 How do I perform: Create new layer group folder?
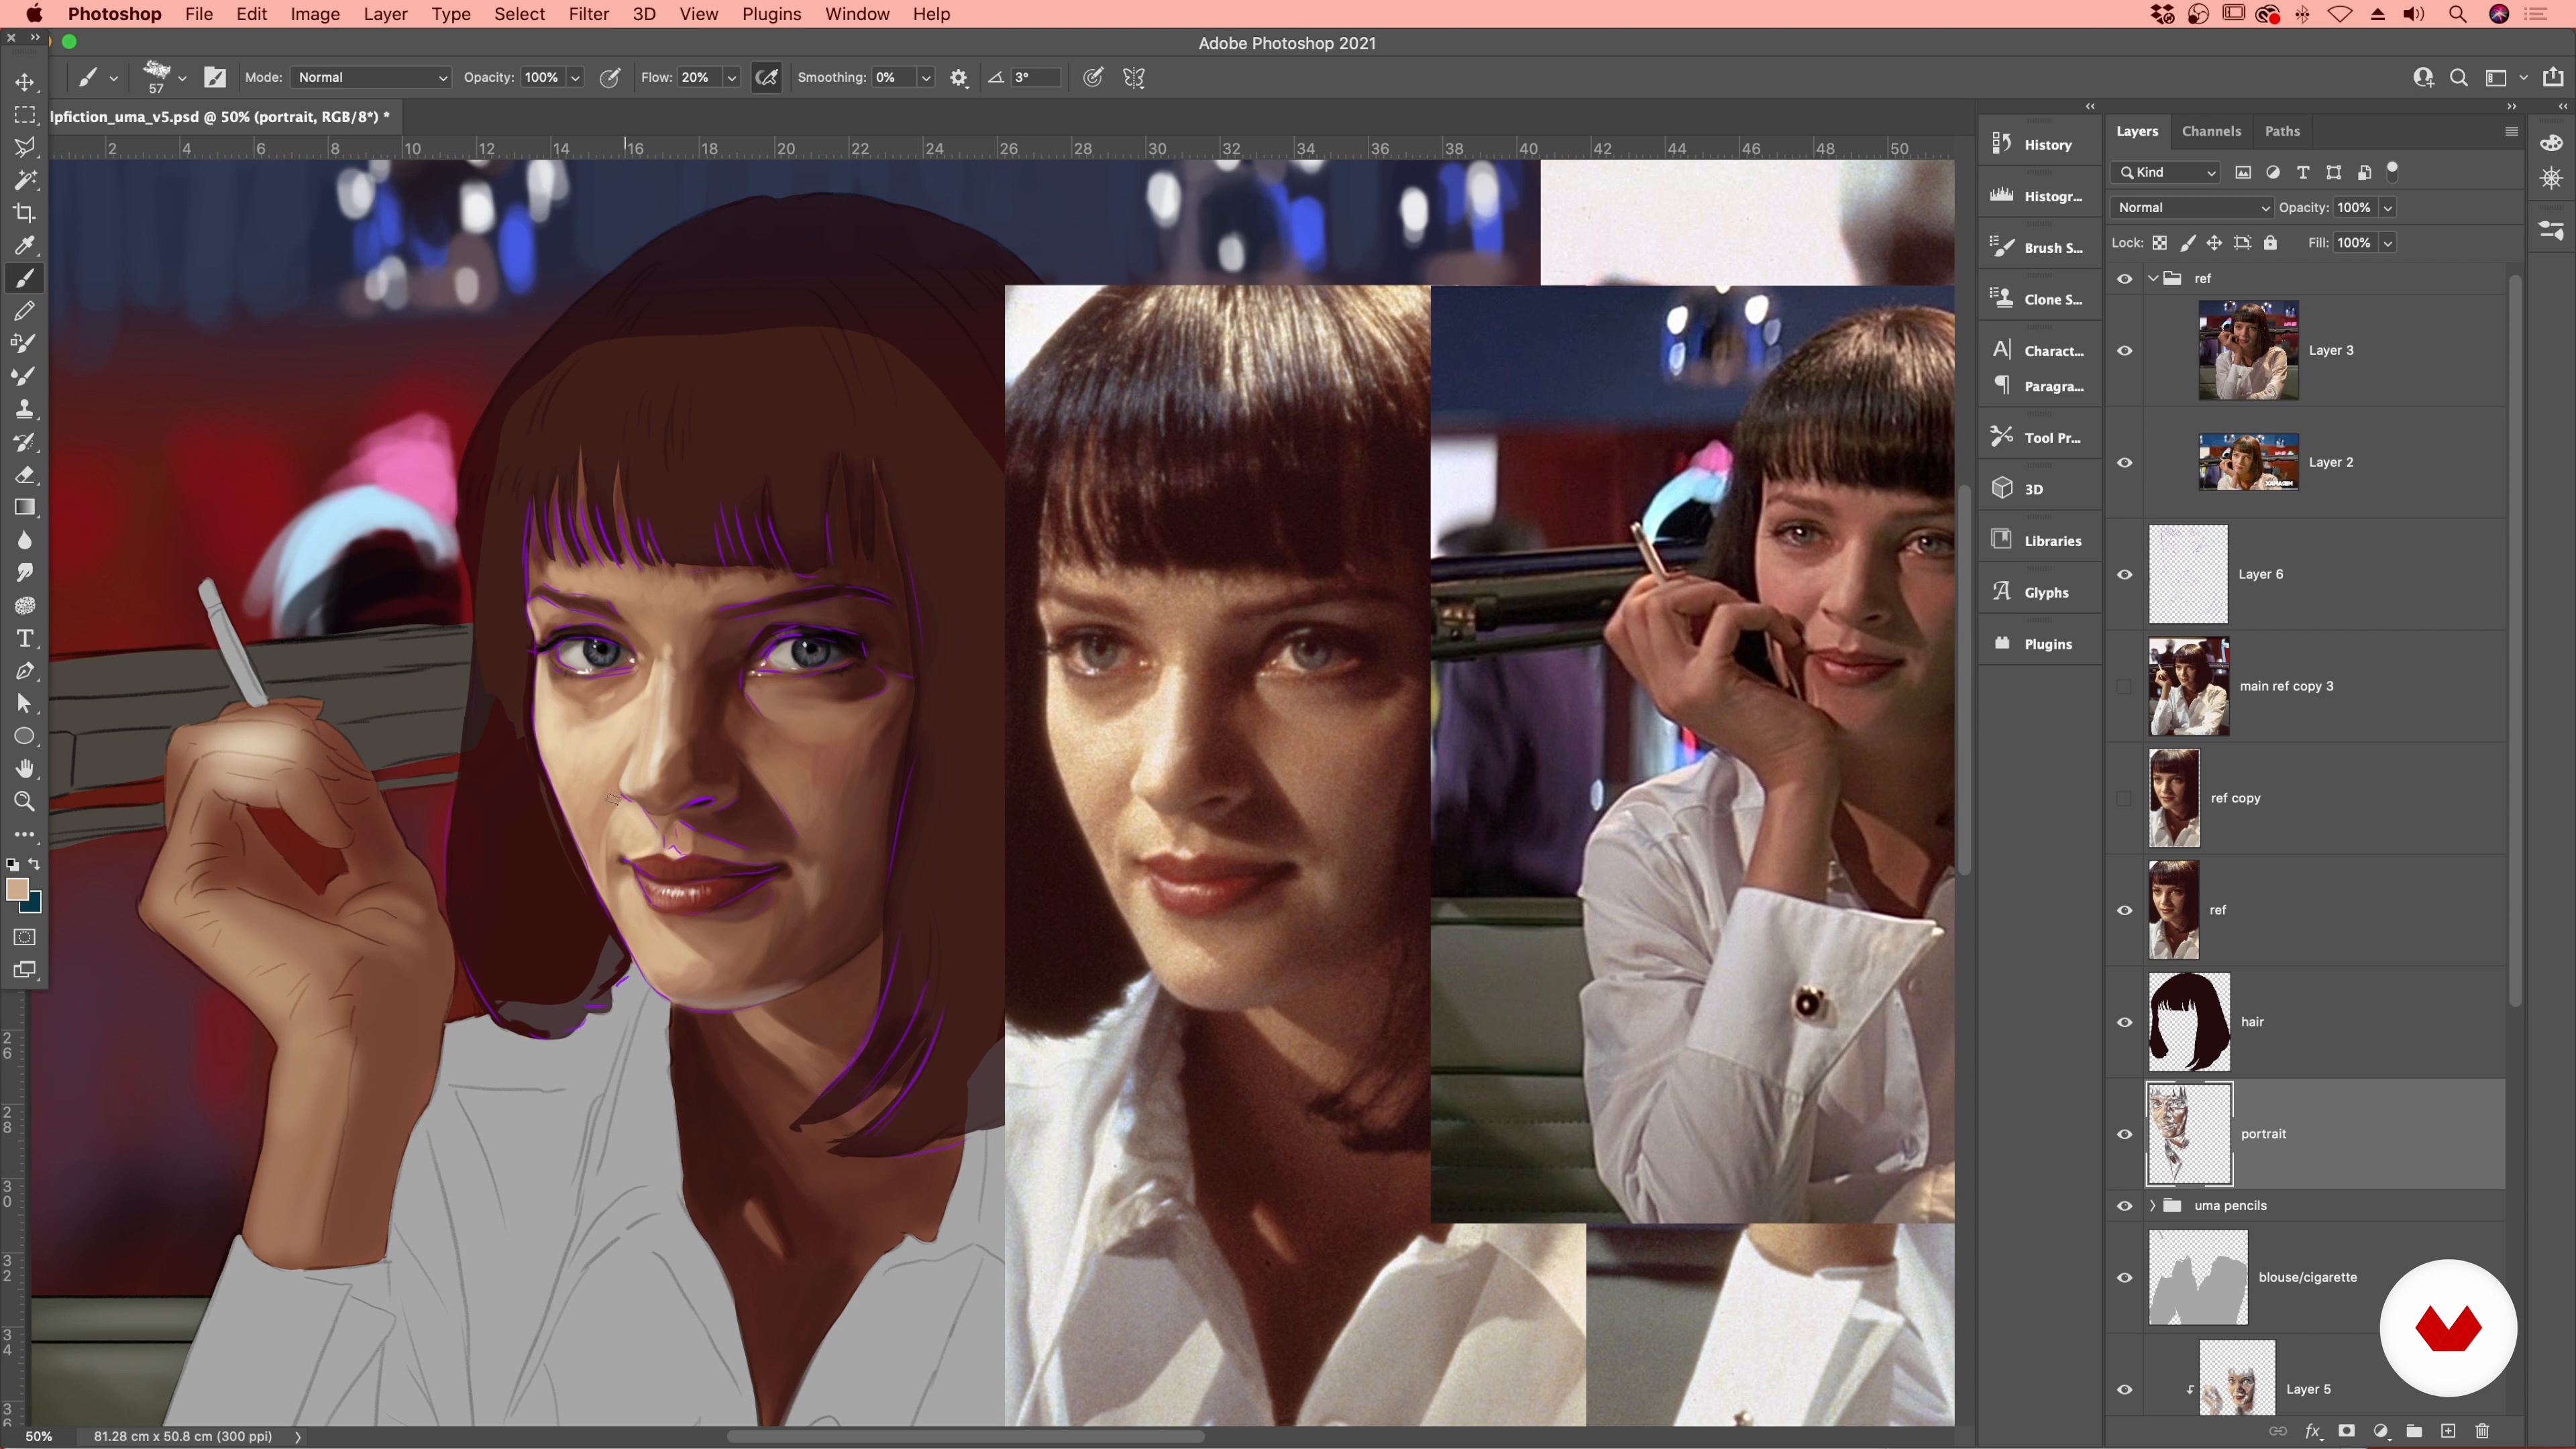click(2414, 1431)
